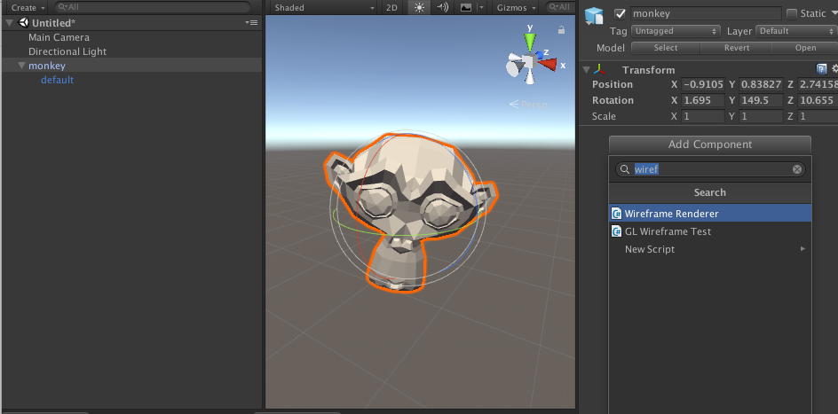This screenshot has height=414, width=838.
Task: Click the Add Component button
Action: click(x=710, y=145)
